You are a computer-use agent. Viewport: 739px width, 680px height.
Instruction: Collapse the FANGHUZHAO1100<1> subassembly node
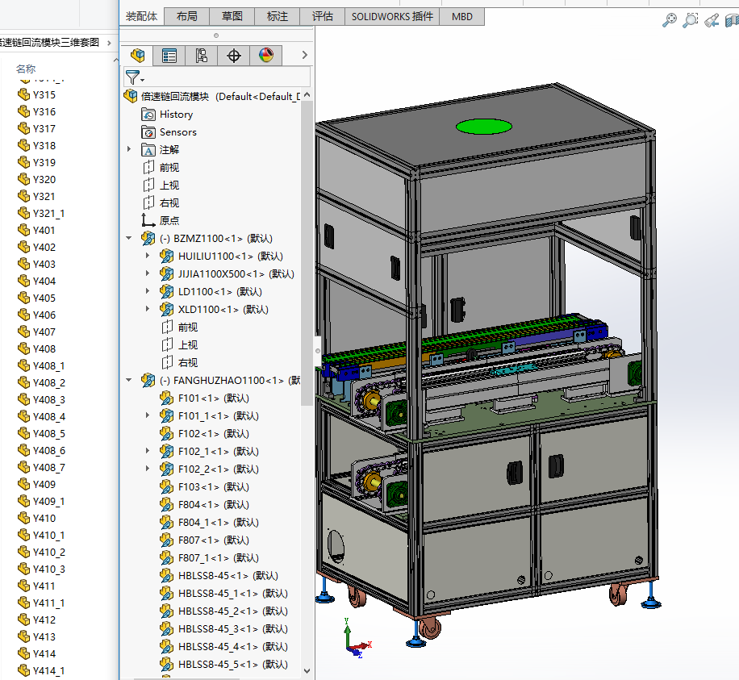tap(129, 381)
